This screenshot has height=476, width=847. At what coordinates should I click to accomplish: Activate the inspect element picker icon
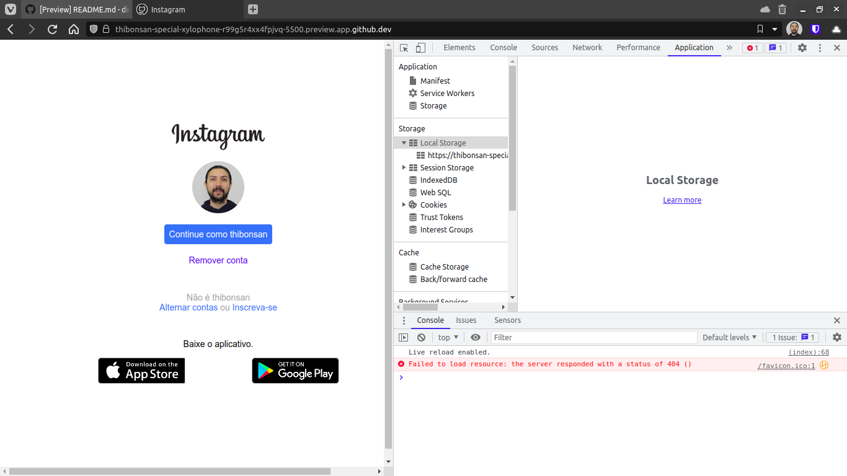click(404, 48)
